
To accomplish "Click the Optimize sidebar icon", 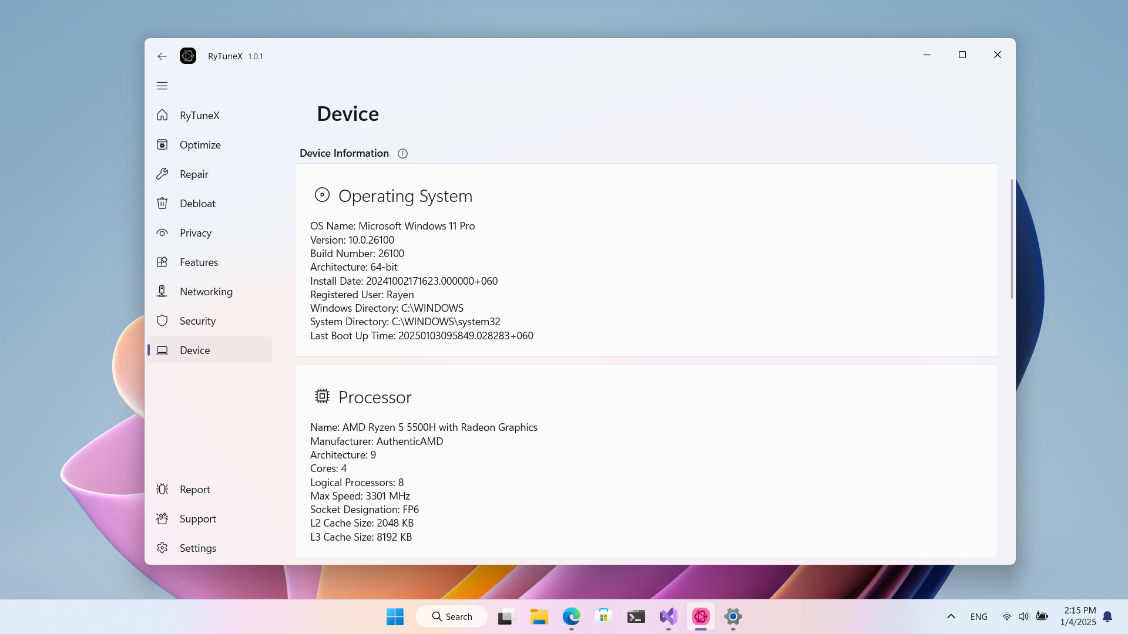I will [x=162, y=144].
